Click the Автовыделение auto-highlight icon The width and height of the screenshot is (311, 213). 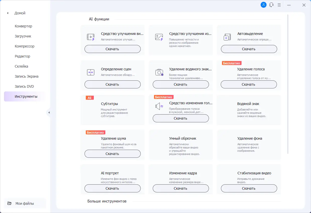click(x=227, y=37)
